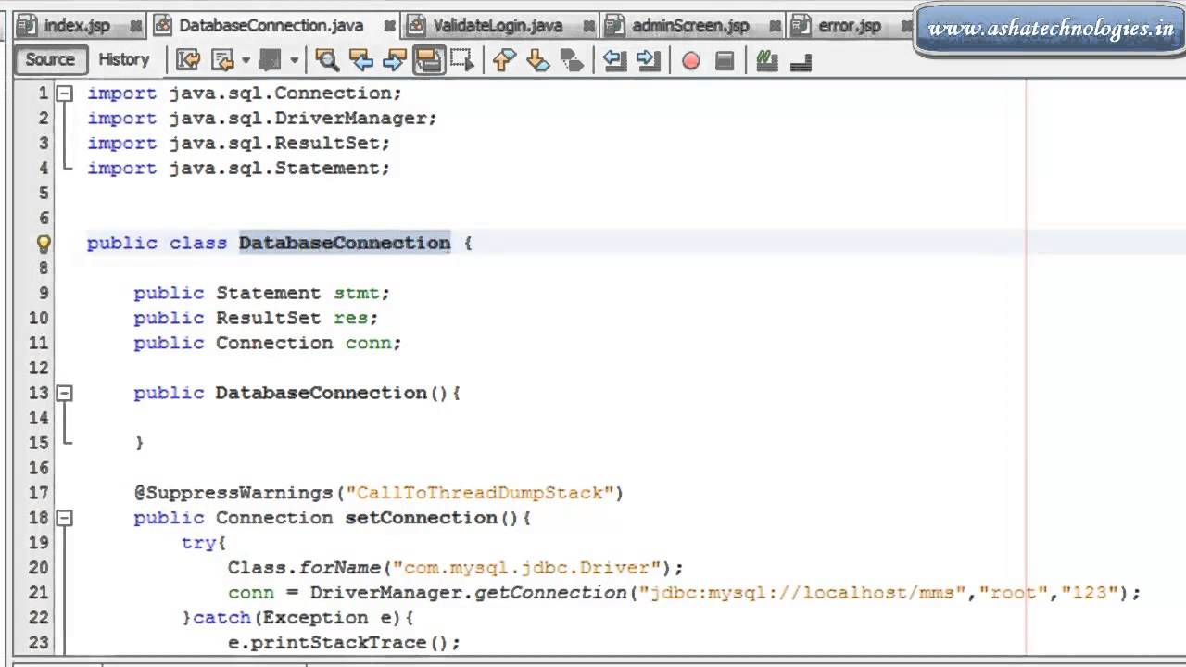Click the conn field on line 11
The height and width of the screenshot is (667, 1186).
[369, 343]
